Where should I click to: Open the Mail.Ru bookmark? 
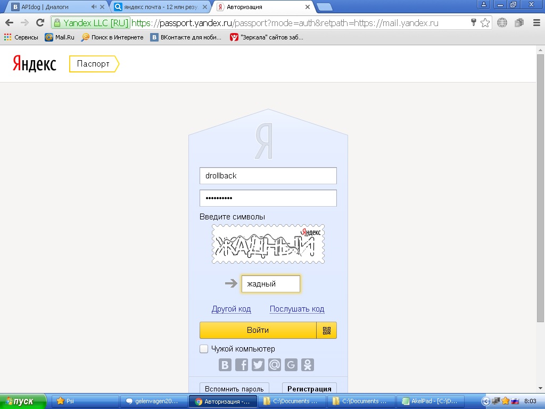tap(60, 37)
